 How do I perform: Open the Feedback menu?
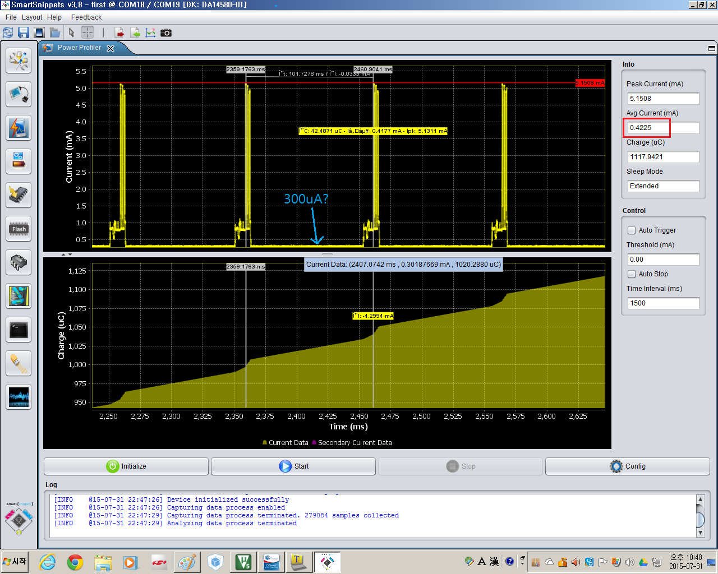pyautogui.click(x=86, y=17)
